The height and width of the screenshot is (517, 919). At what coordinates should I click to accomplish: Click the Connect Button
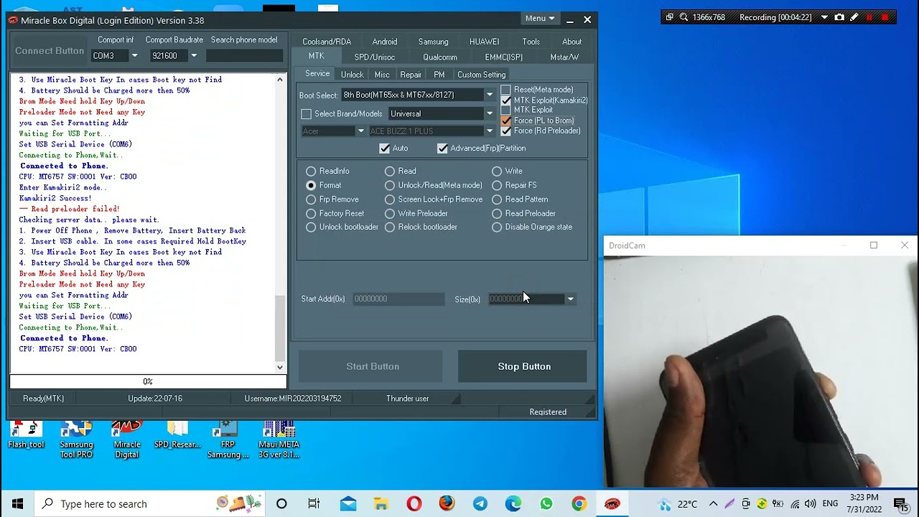tap(50, 50)
